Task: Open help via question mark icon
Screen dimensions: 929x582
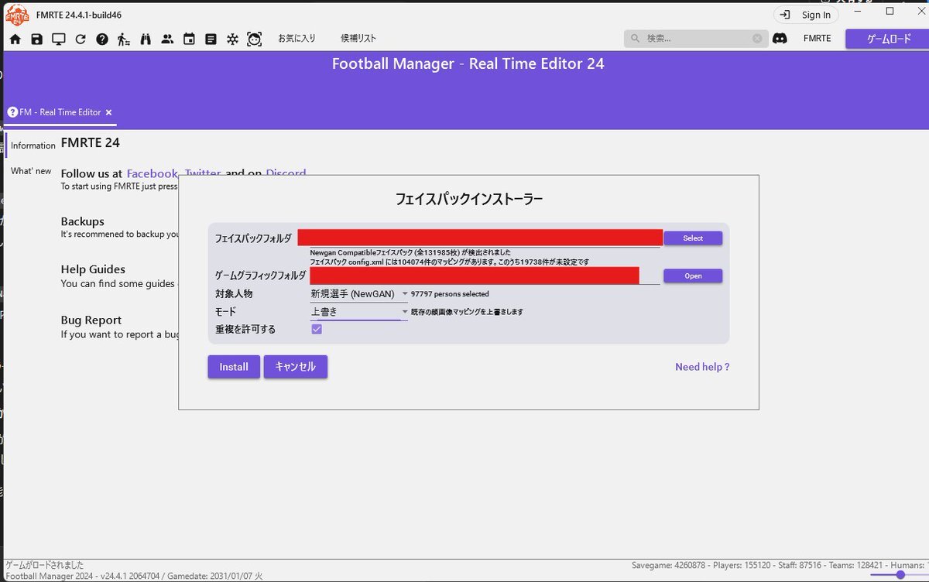Action: (x=102, y=39)
